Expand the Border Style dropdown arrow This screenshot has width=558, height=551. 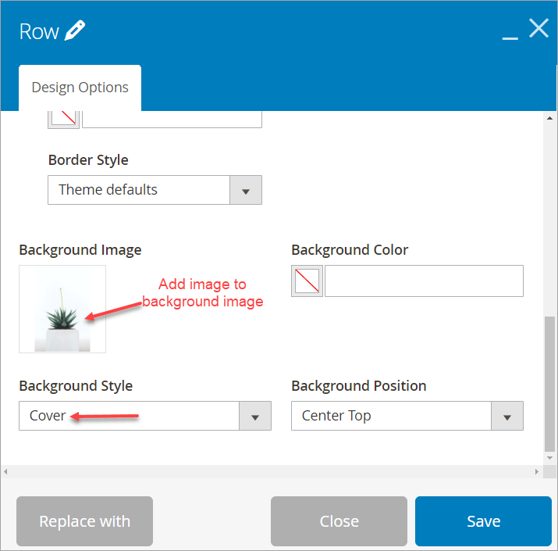point(246,190)
